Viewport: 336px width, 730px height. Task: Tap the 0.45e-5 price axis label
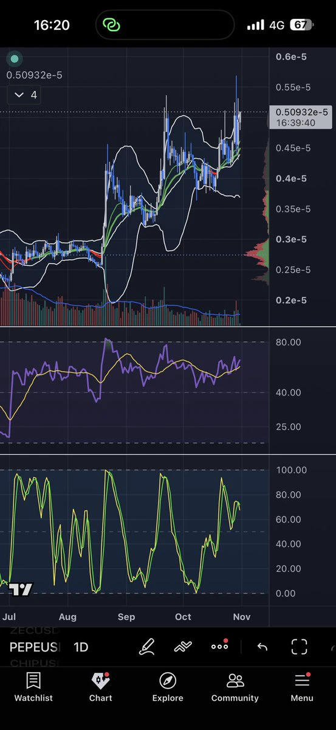[x=293, y=148]
